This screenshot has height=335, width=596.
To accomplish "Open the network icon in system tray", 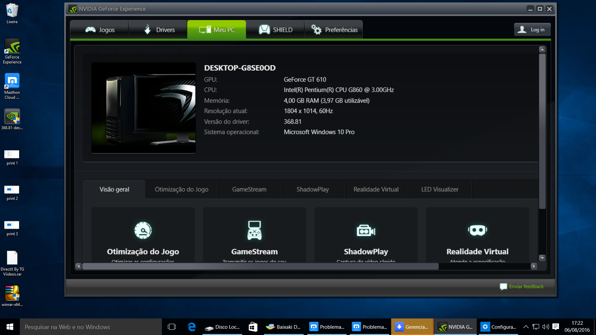I will [x=536, y=327].
